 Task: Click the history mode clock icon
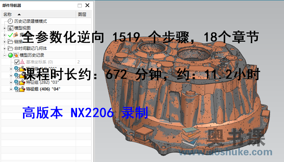(x=11, y=21)
